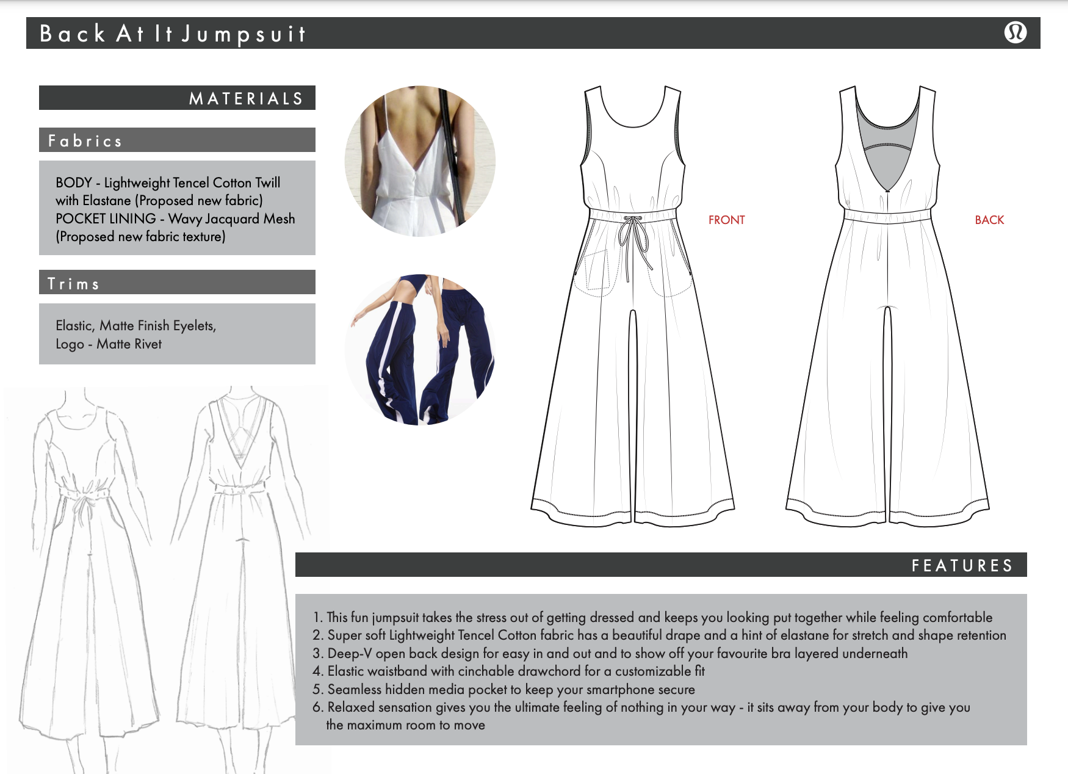Click feature 2 about Super soft Tencel Cotton
Screen dimensions: 1068x774
659,635
